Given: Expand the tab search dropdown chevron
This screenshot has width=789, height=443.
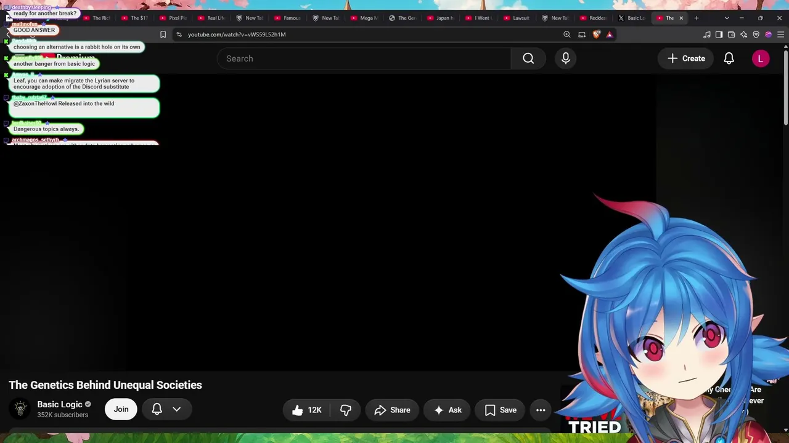Looking at the screenshot, I should pos(727,18).
